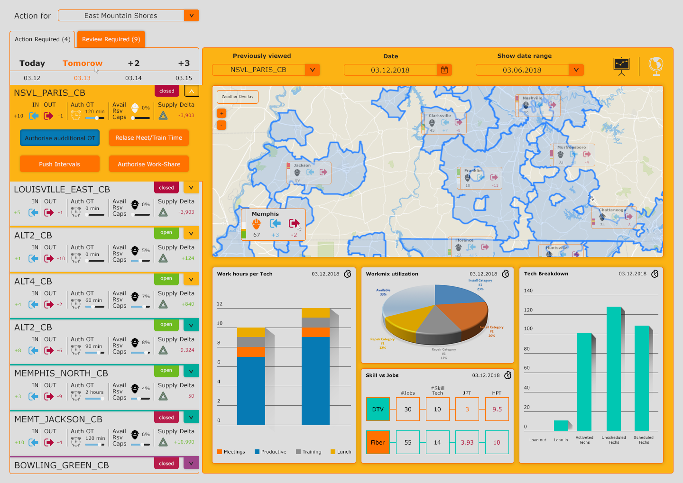Click NSVL_PARIS_CB OUT arrow icon
683x483 pixels.
coord(48,116)
